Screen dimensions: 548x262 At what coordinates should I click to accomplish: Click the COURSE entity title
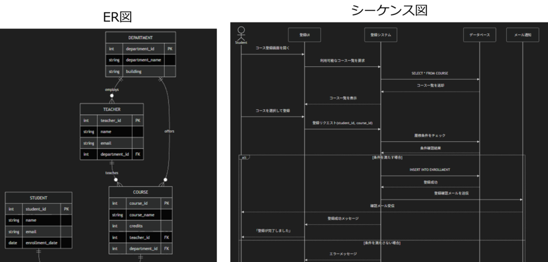tap(140, 192)
